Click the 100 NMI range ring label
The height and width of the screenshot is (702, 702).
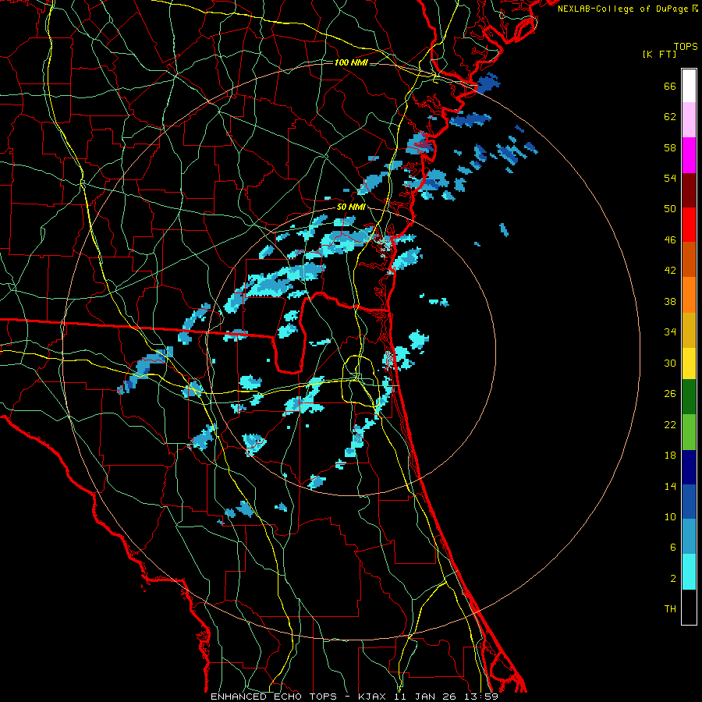click(350, 62)
